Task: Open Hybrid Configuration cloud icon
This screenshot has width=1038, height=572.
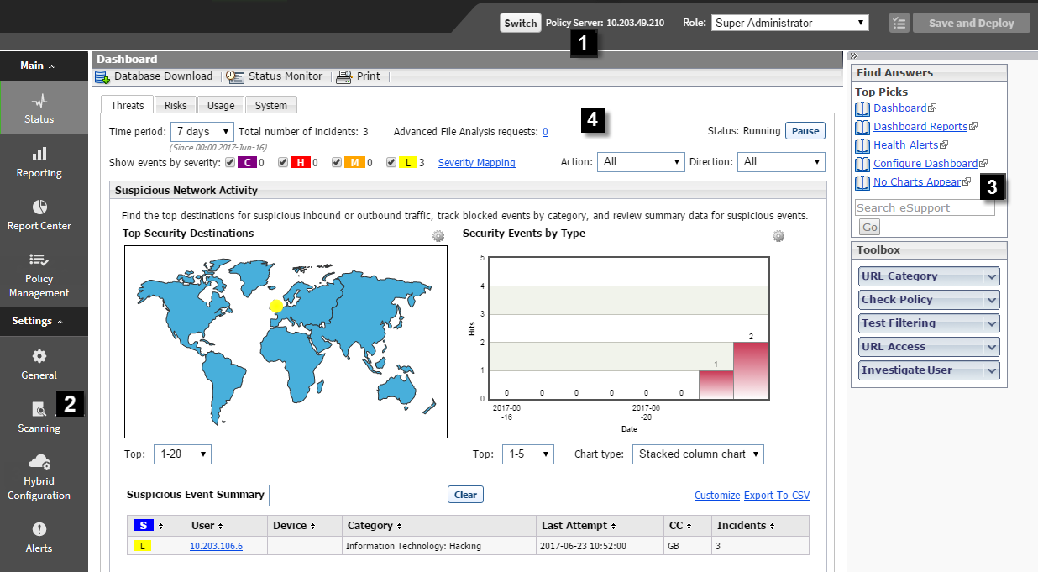Action: [39, 461]
